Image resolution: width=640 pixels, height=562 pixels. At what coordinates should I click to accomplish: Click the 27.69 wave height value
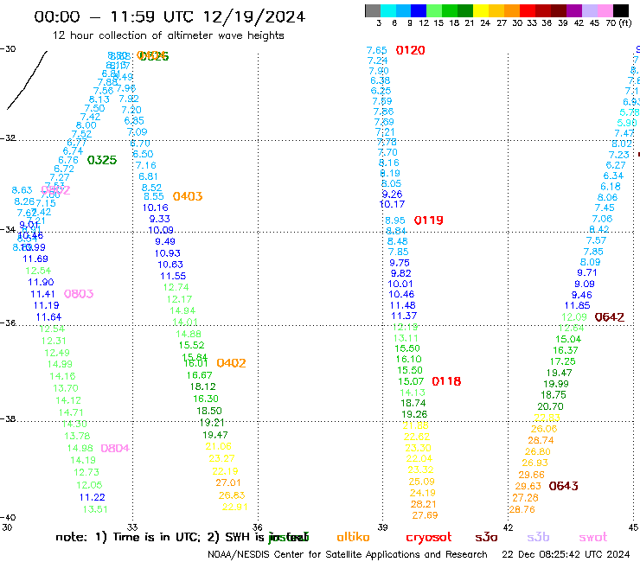pos(425,515)
